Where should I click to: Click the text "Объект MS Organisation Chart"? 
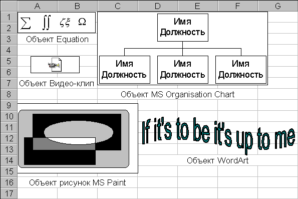click(177, 95)
